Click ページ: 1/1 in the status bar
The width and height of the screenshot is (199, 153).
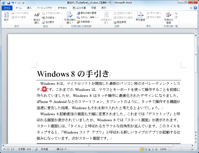[9, 149]
